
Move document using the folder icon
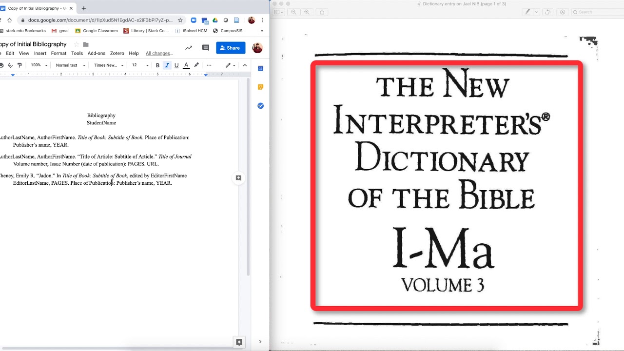(x=86, y=44)
